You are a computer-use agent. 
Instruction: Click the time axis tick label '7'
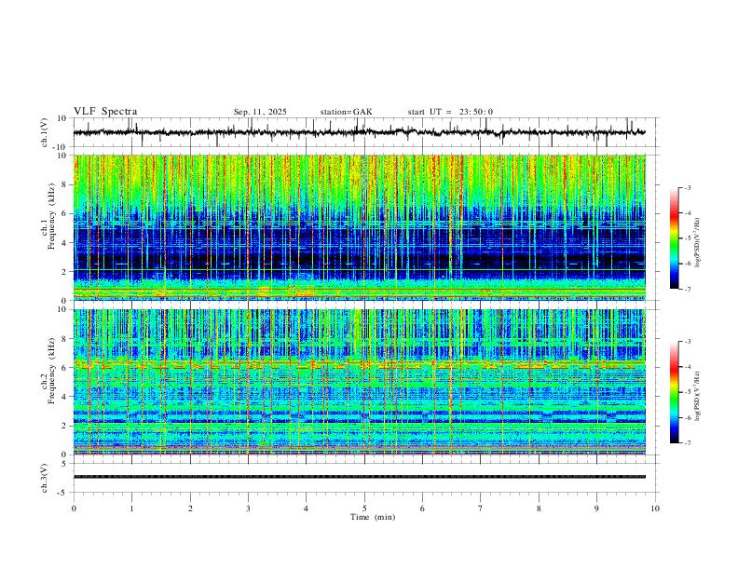tap(481, 509)
